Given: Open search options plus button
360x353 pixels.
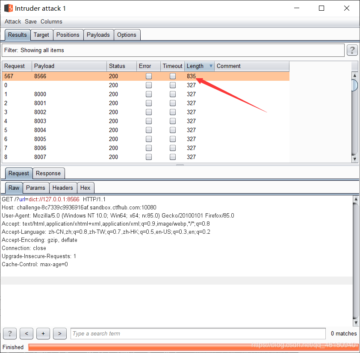Looking at the screenshot, I should pos(43,333).
